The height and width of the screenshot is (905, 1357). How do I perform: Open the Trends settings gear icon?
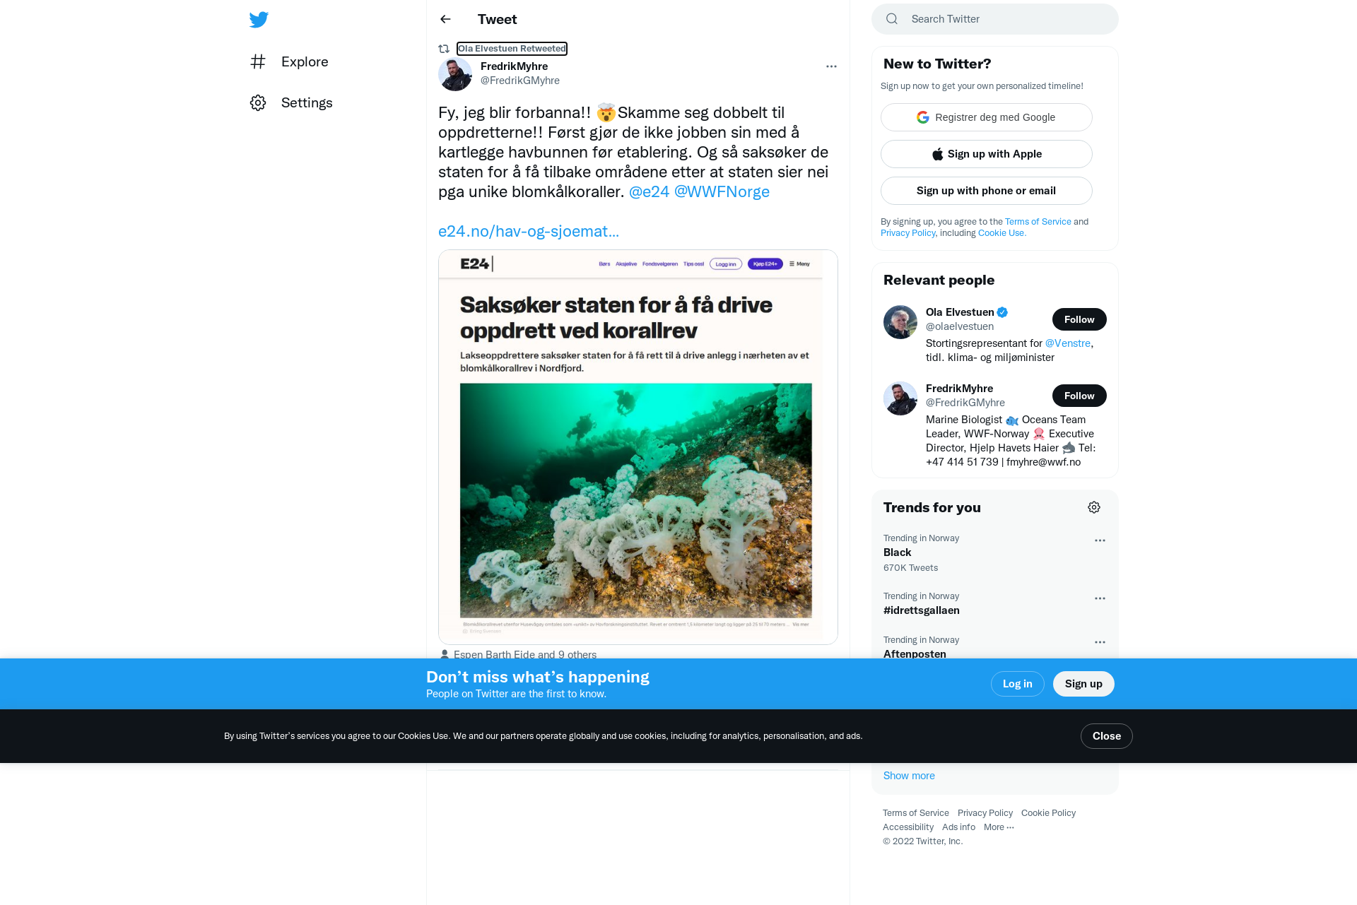click(x=1094, y=507)
